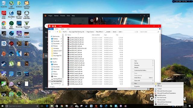Viewport: 193px width, 108px height.
Task: Open Photoshop desktop icon
Action: [27, 74]
